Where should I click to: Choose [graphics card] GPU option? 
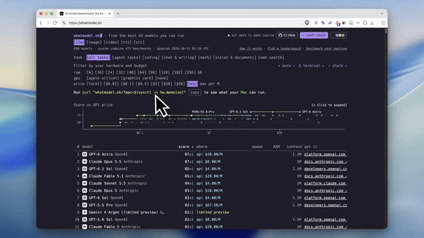pyautogui.click(x=137, y=78)
